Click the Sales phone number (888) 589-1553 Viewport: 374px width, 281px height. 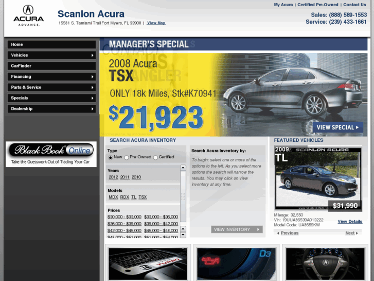(x=348, y=15)
